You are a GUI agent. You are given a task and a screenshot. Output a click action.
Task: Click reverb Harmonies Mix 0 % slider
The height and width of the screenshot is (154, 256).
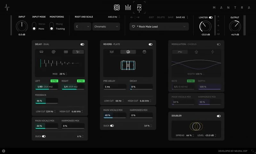point(141,115)
